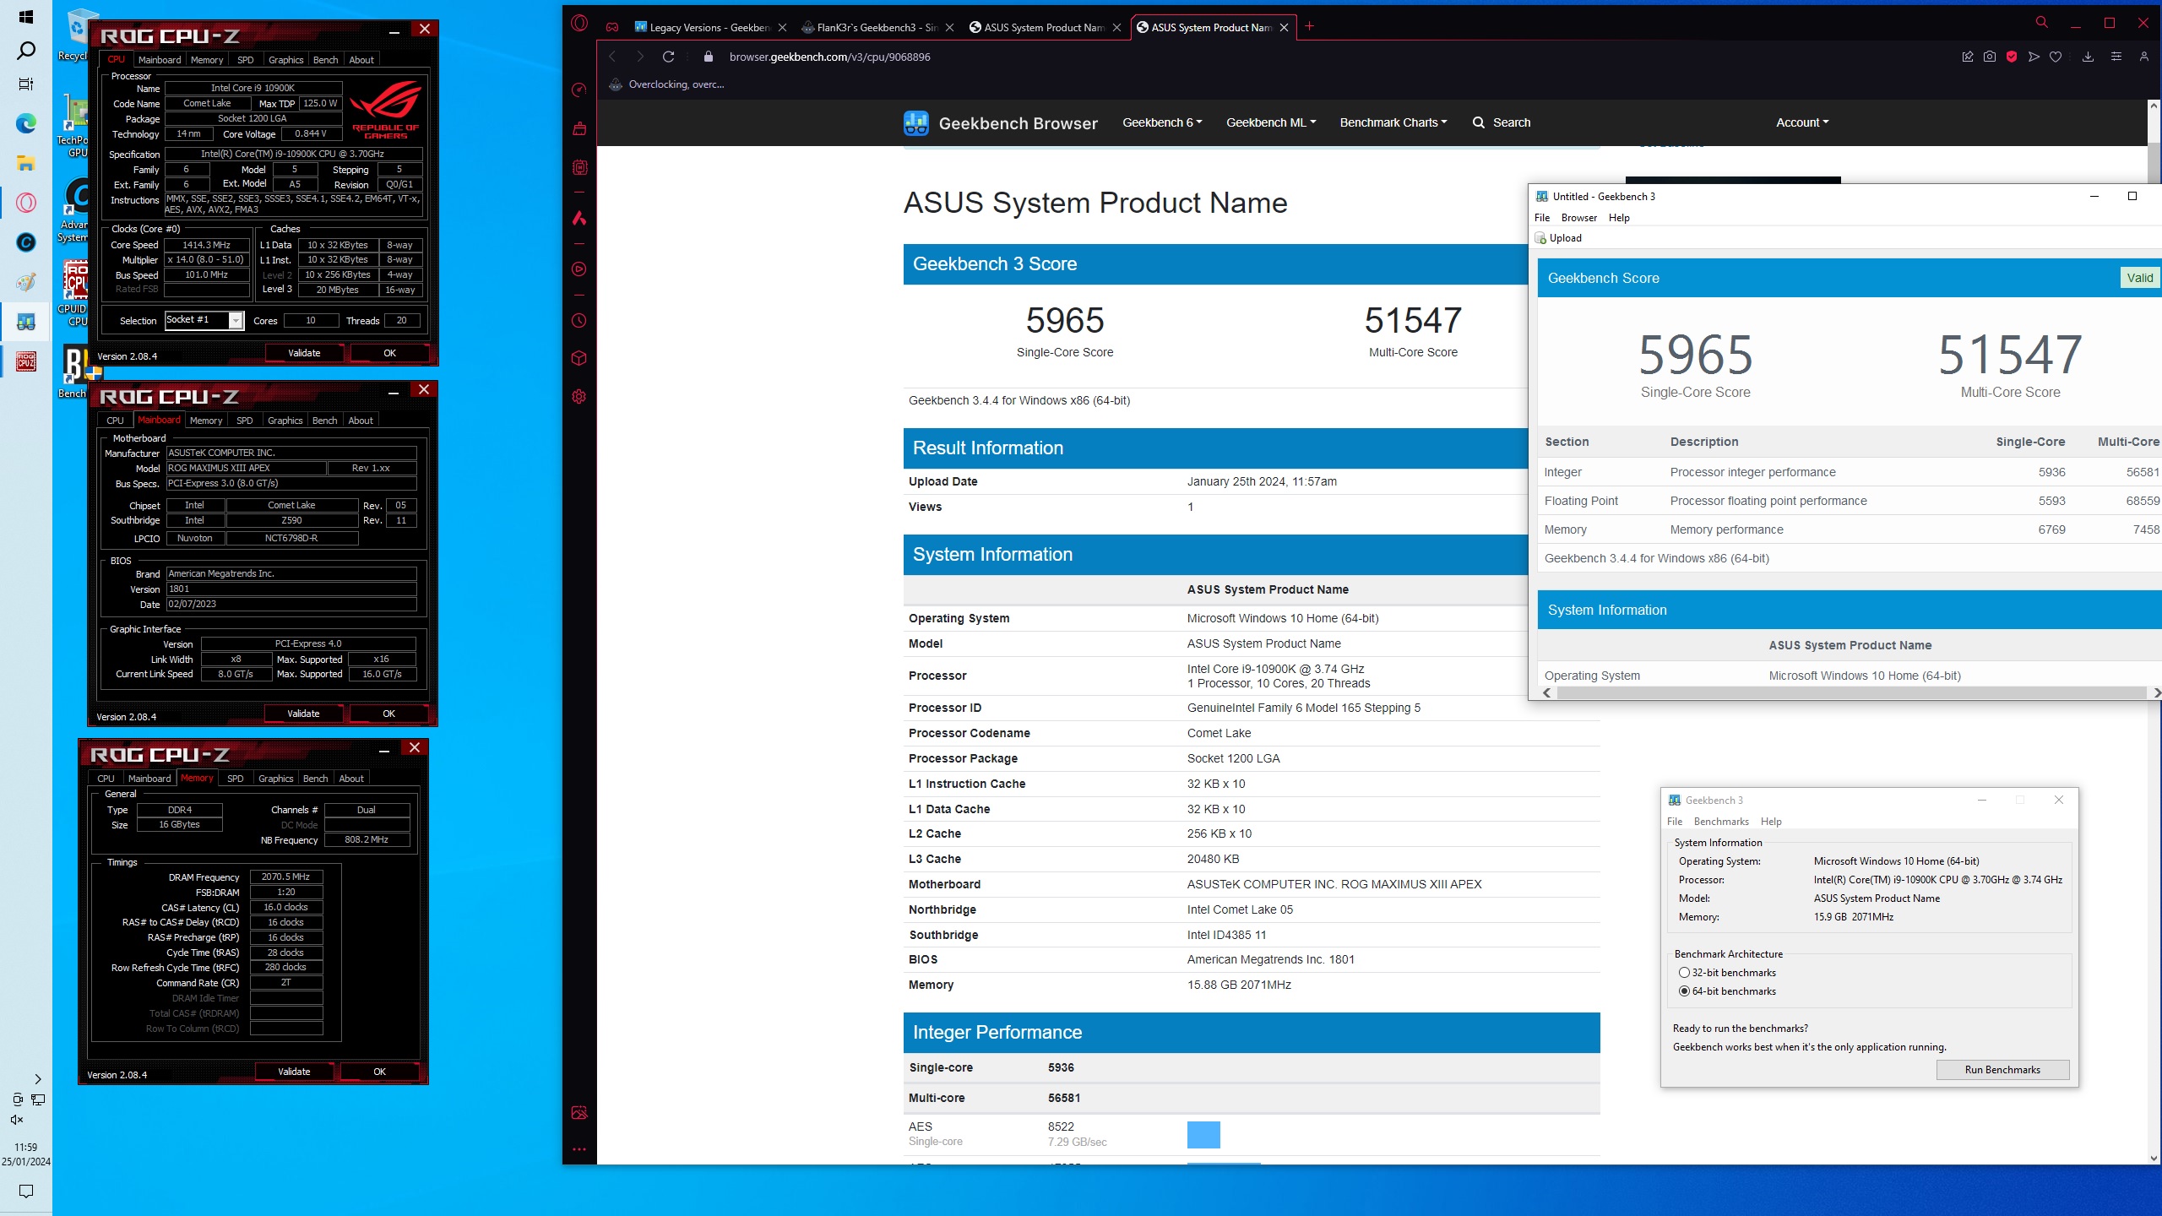Open GX Corner gamepad icon
The width and height of the screenshot is (2162, 1216).
[x=612, y=27]
